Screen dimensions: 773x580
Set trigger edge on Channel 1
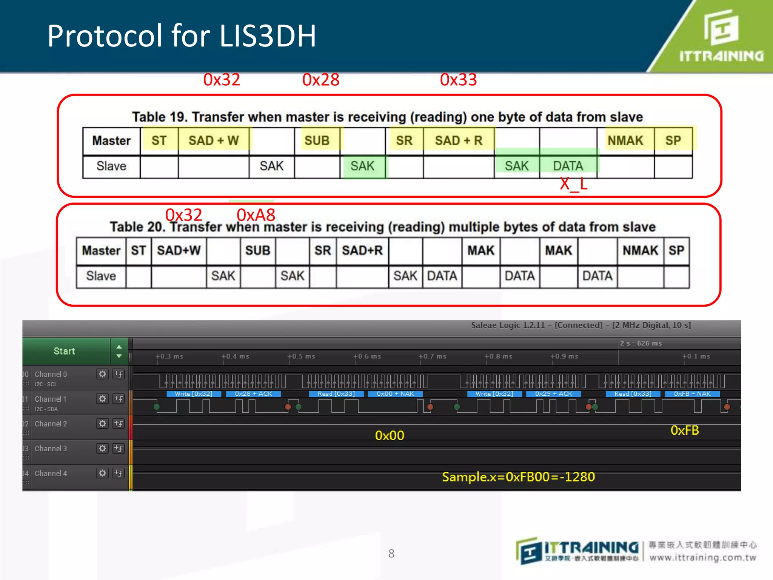click(119, 399)
